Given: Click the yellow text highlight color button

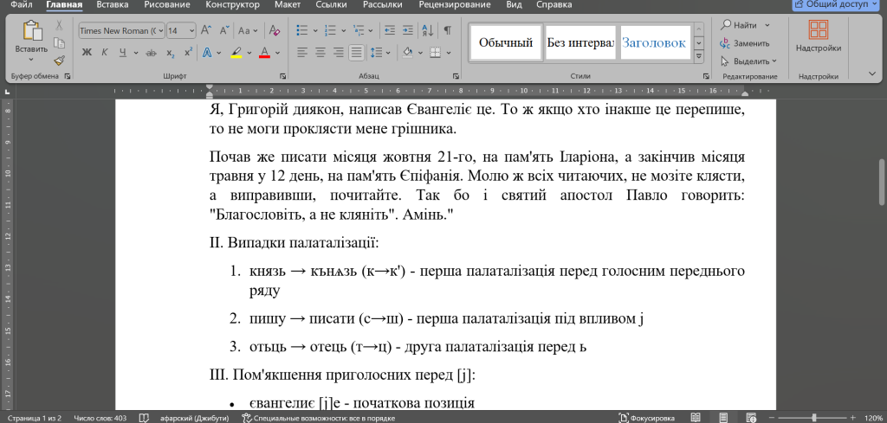Looking at the screenshot, I should pyautogui.click(x=236, y=53).
